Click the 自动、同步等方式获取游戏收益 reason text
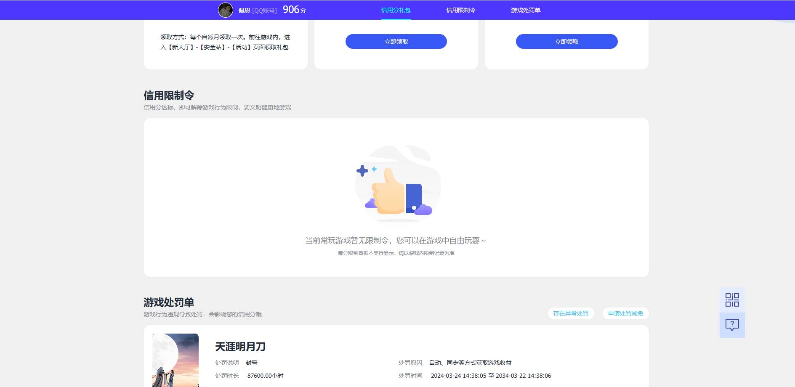The image size is (795, 387). pos(470,363)
